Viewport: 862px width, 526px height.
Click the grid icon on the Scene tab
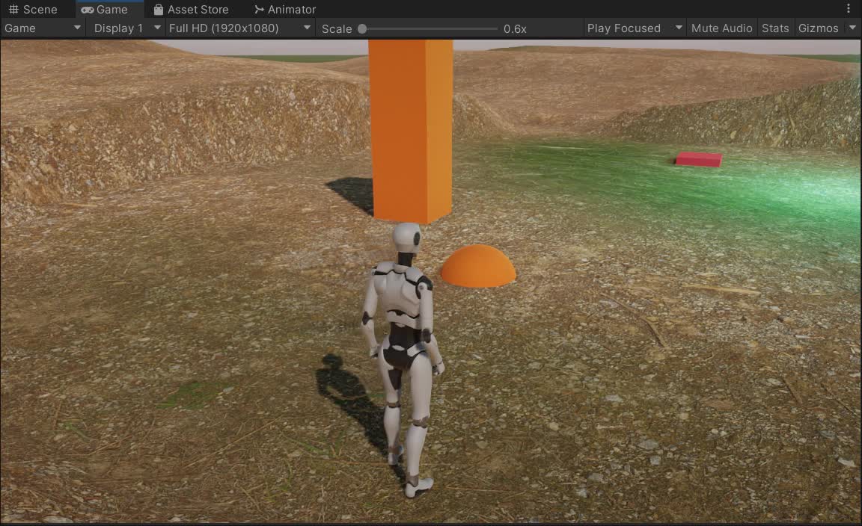pos(13,10)
